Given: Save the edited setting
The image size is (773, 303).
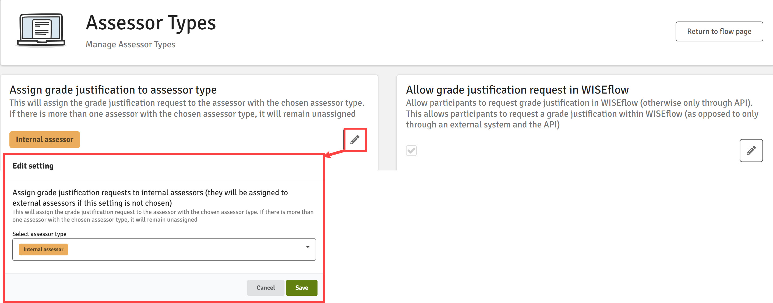Looking at the screenshot, I should (x=301, y=288).
